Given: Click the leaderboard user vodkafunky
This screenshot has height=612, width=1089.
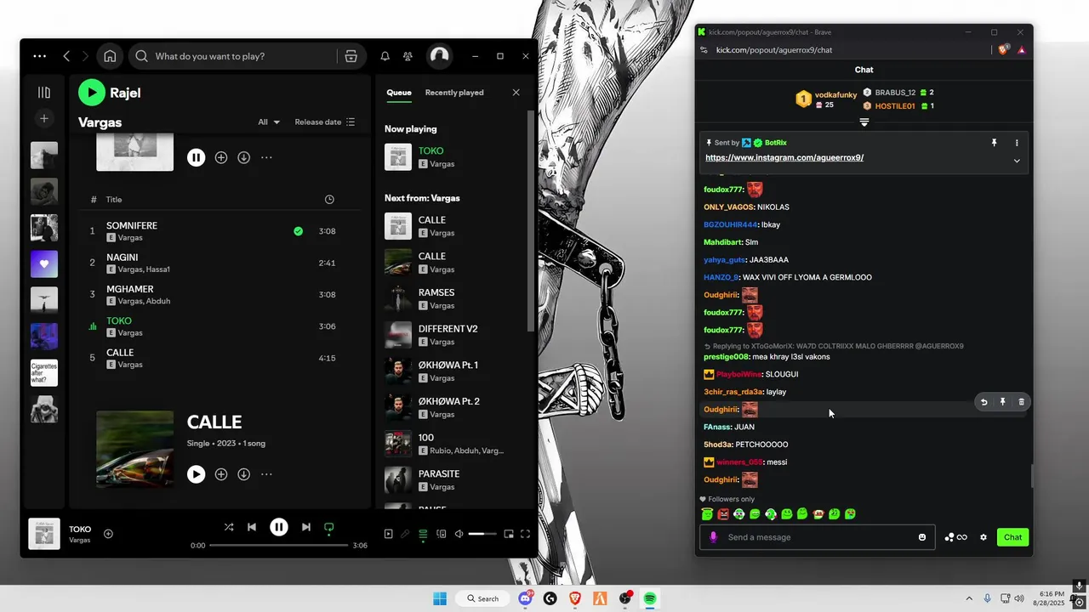Looking at the screenshot, I should [x=835, y=94].
